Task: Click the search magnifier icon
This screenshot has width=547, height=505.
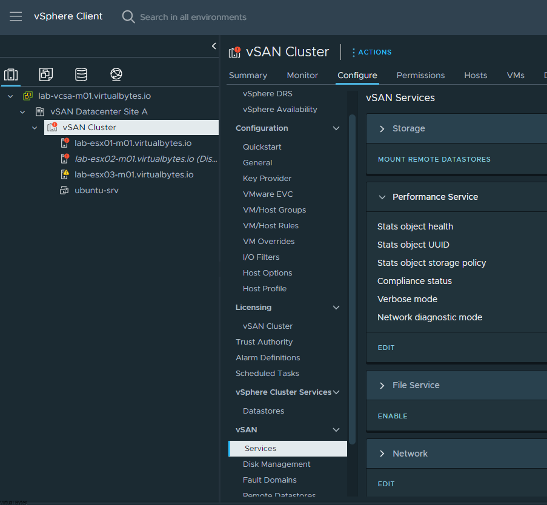Action: click(x=128, y=17)
